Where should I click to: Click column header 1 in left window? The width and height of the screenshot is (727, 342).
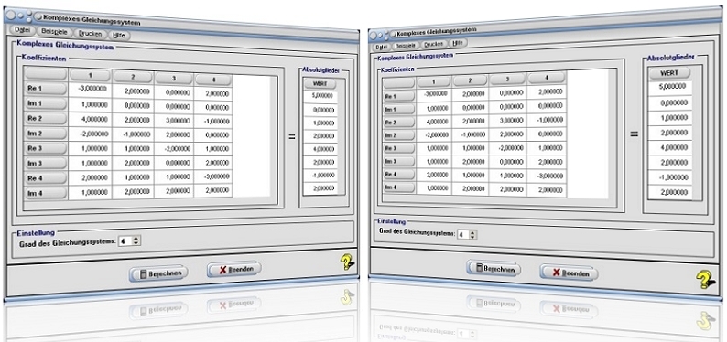click(x=90, y=75)
